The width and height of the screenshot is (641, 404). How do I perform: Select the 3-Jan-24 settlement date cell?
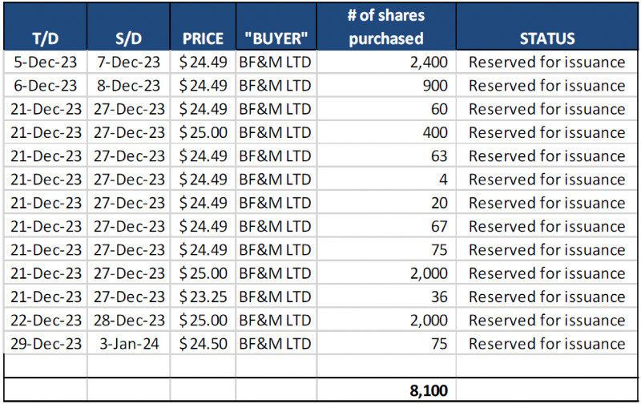tap(131, 345)
